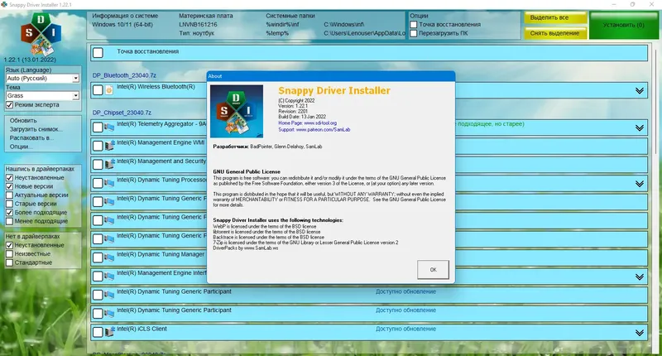The width and height of the screenshot is (662, 356).
Task: Click the Intel Management and Security device icon
Action: click(x=109, y=164)
